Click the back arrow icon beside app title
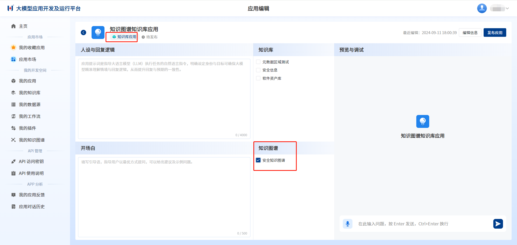This screenshot has height=245, width=517. click(83, 33)
